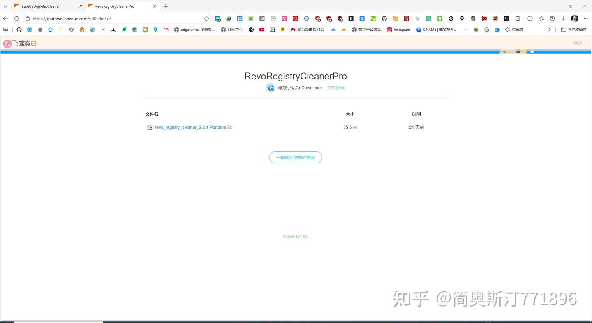592x323 pixels.
Task: Go back to the previous page
Action: click(5, 19)
